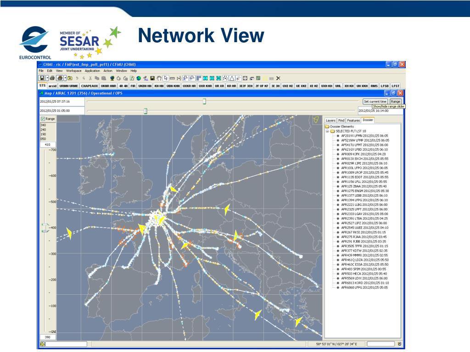
Task: Click the Copy toolbar icon
Action: 97,78
